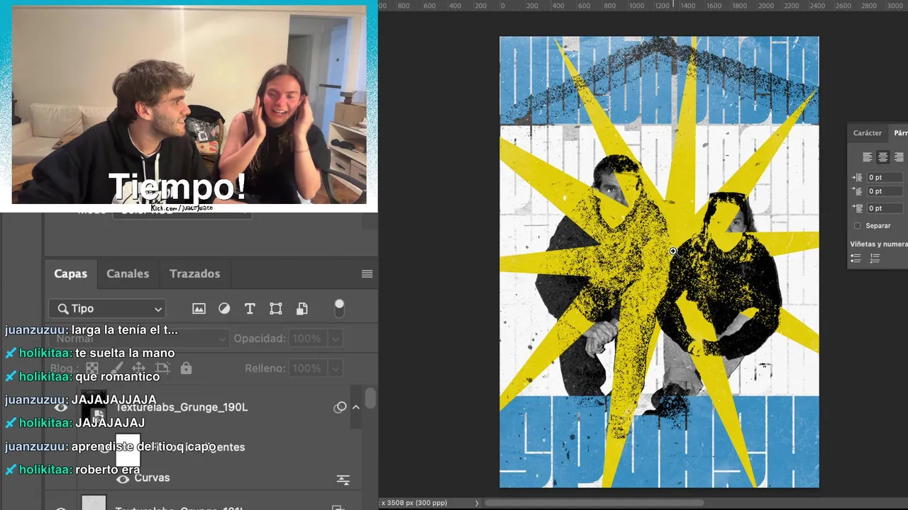Lock all padlock icon in layers panel
This screenshot has width=908, height=510.
[x=186, y=368]
